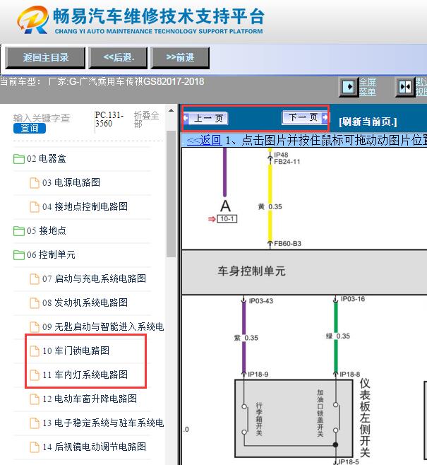This screenshot has width=427, height=465.
Task: Click the 紫 0.35 wire label
Action: pos(246,338)
